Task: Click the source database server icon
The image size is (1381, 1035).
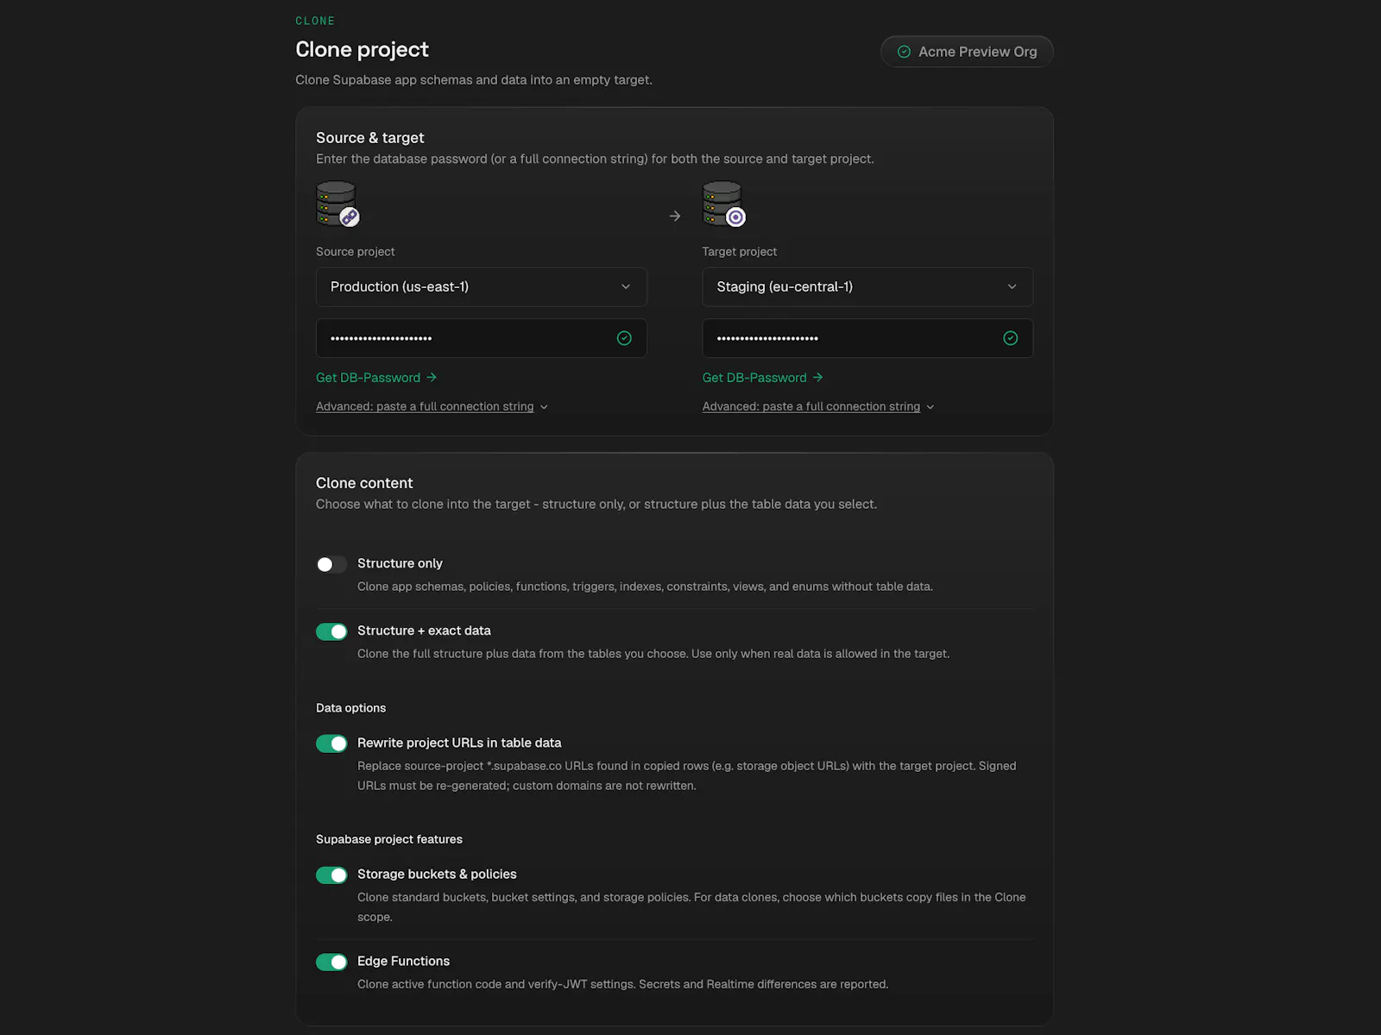Action: (337, 204)
